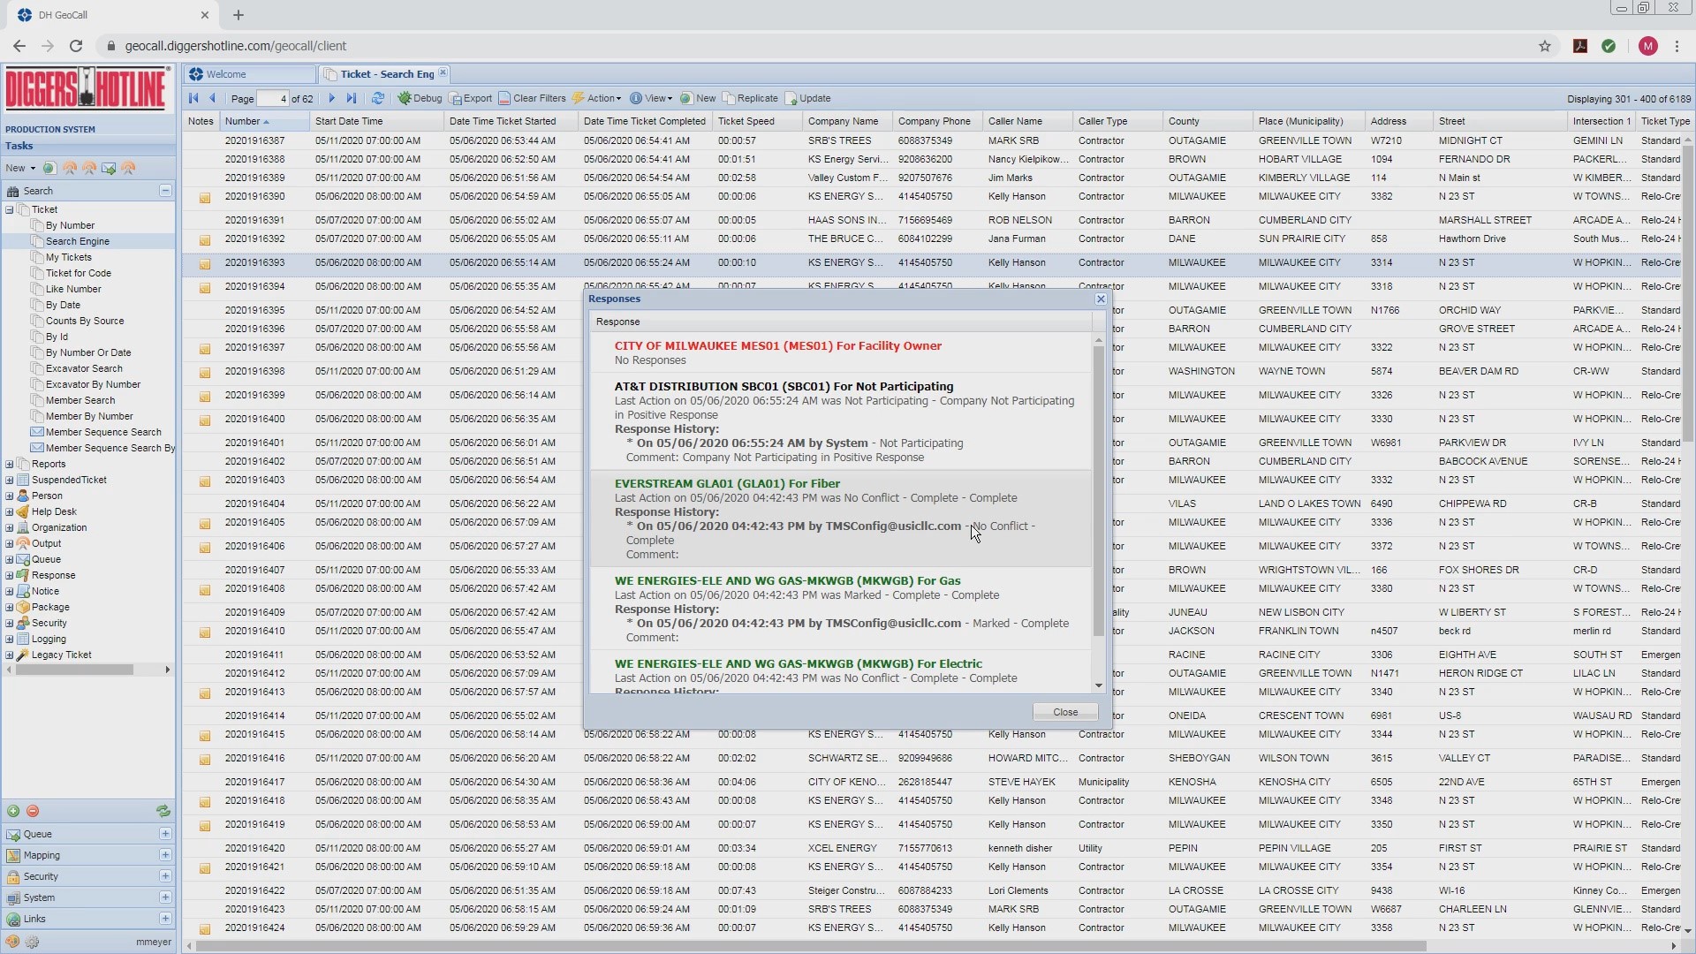Switch to the Welcome tab
The width and height of the screenshot is (1696, 954).
[227, 74]
